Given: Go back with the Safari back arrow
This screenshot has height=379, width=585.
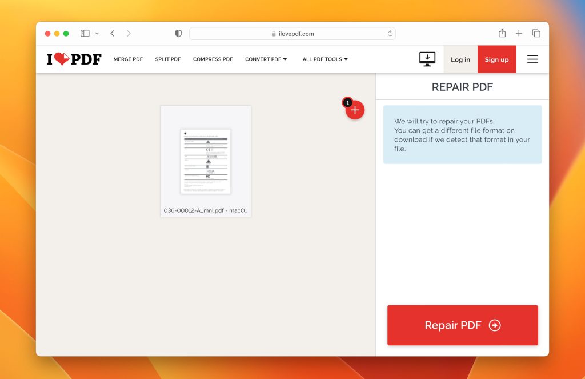Looking at the screenshot, I should pyautogui.click(x=113, y=33).
